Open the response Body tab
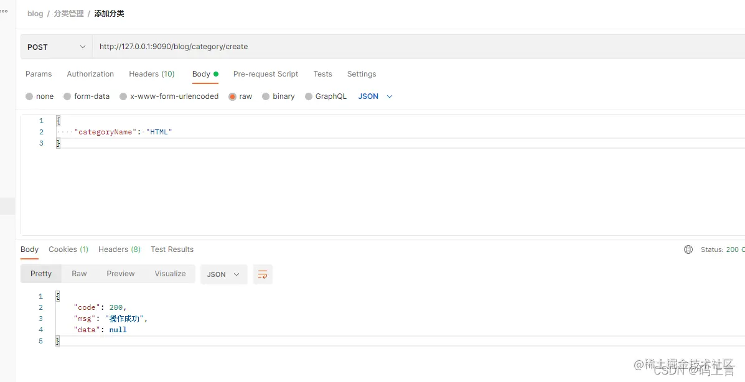Viewport: 745px width, 382px height. click(29, 249)
